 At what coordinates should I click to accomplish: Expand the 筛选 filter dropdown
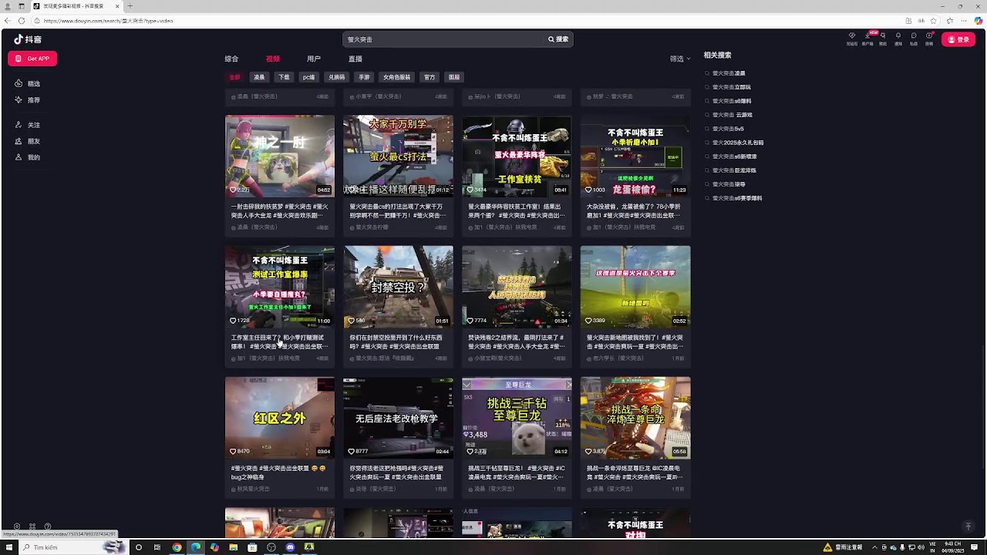[679, 59]
